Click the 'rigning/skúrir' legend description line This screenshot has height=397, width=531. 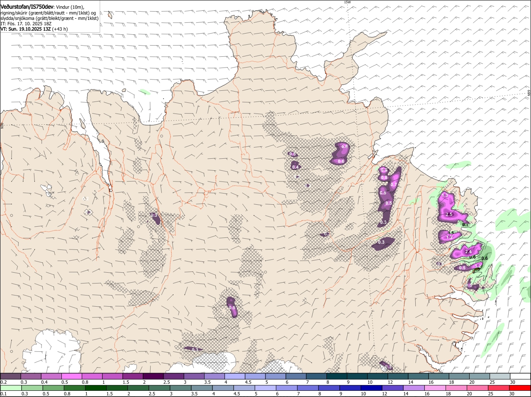(x=48, y=12)
